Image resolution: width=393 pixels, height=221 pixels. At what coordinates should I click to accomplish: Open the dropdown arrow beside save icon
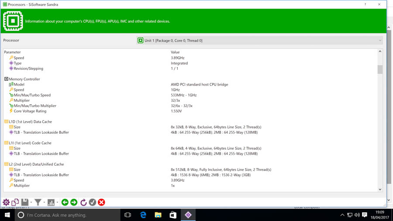click(31, 203)
